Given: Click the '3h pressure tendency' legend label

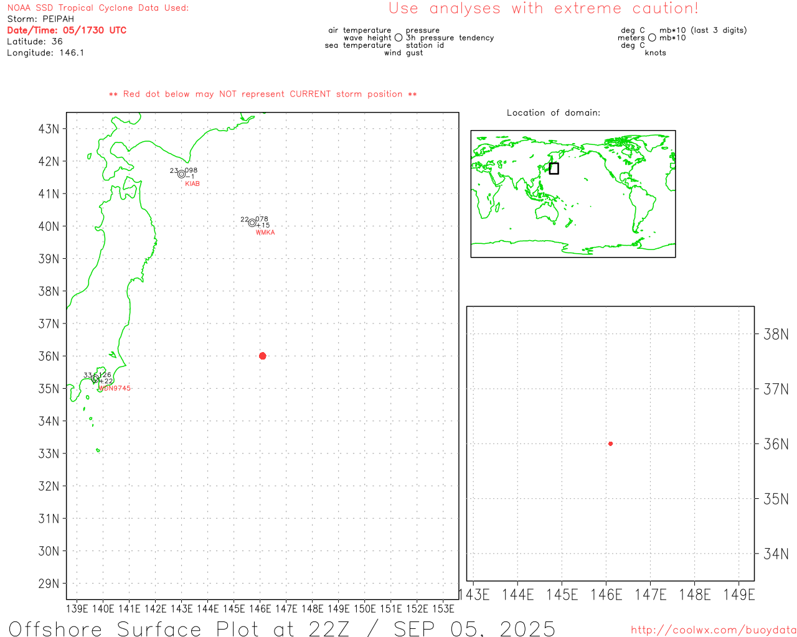Looking at the screenshot, I should click(450, 38).
